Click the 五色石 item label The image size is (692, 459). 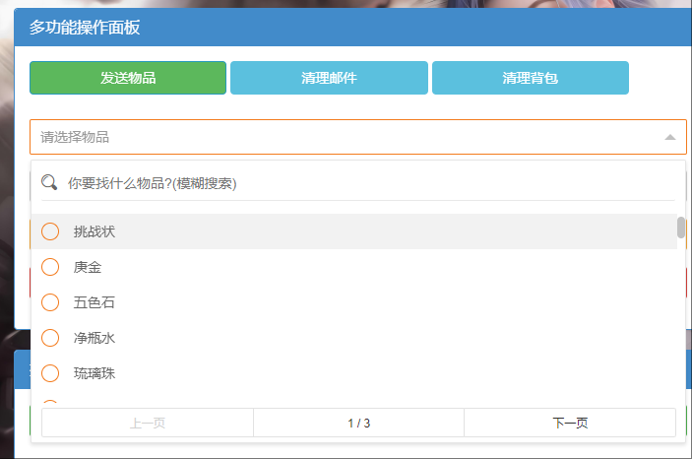[94, 302]
